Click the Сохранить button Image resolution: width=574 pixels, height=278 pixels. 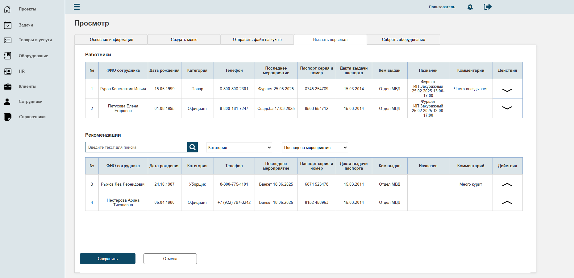pos(108,259)
